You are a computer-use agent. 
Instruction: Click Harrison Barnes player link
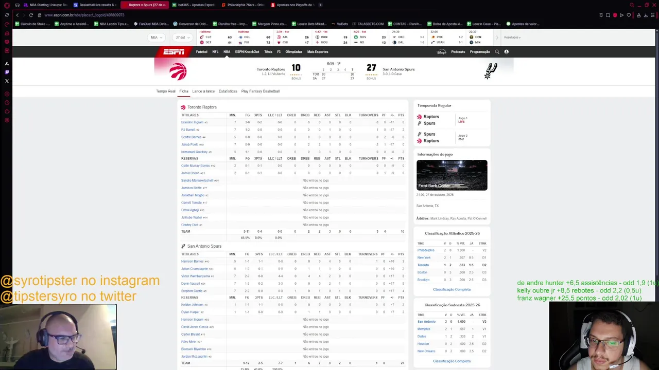point(192,261)
